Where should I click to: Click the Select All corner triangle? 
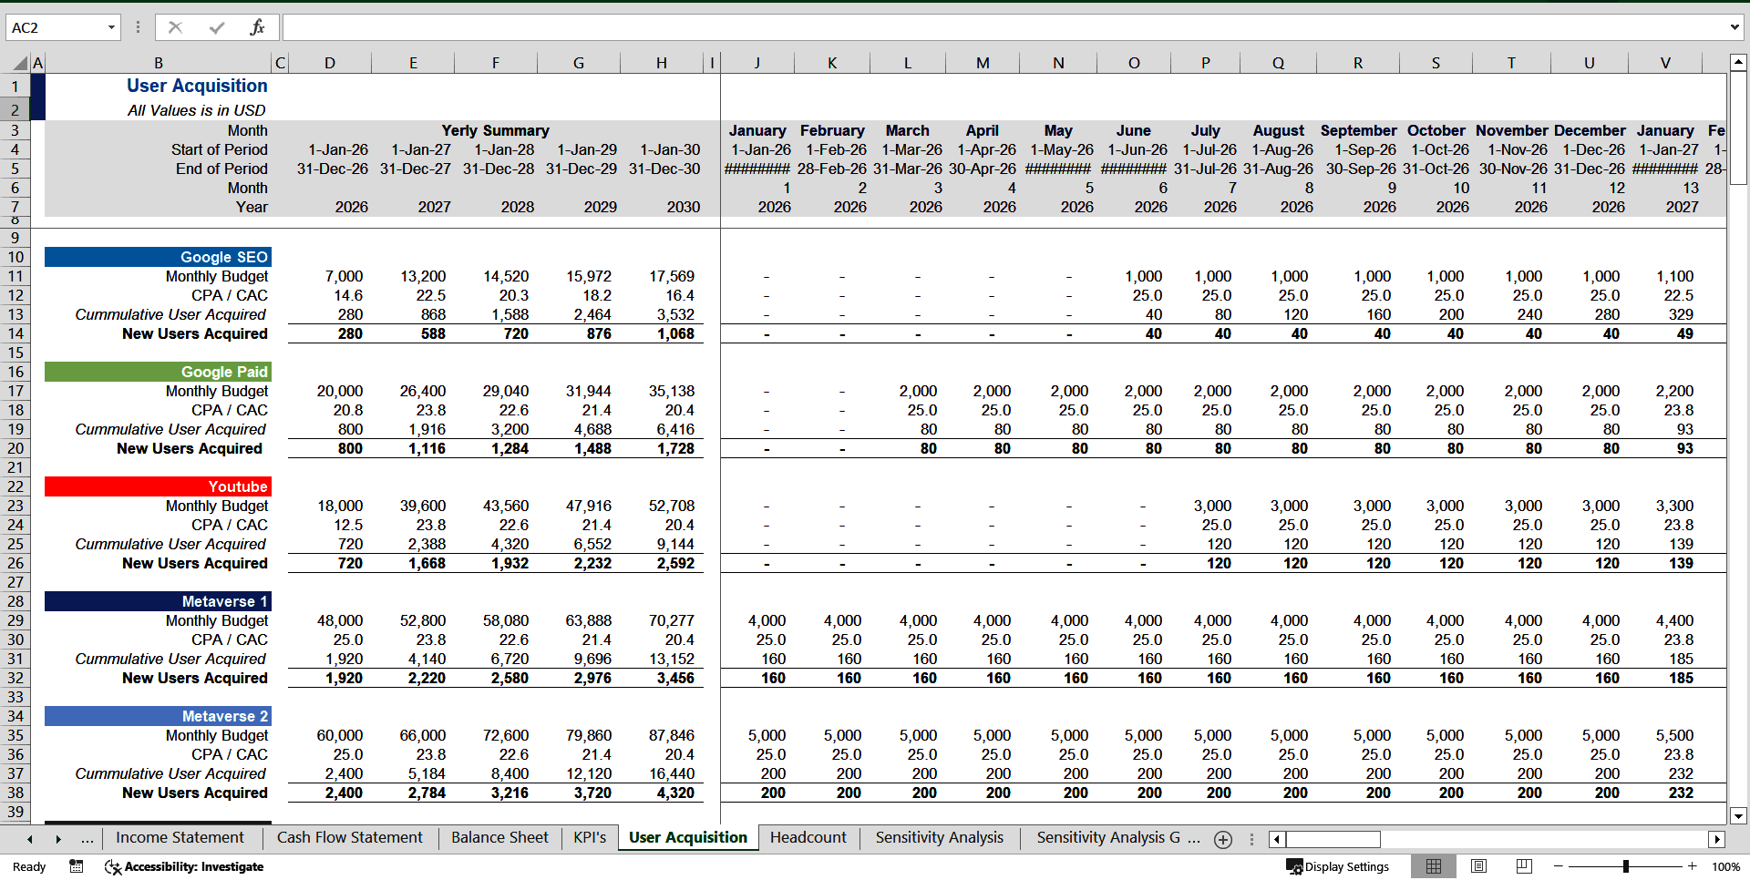20,63
